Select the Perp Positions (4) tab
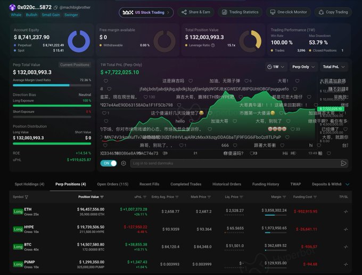 coord(71,184)
